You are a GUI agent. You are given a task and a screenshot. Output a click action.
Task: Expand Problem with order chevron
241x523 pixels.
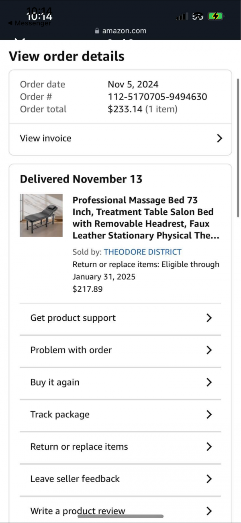tap(209, 350)
